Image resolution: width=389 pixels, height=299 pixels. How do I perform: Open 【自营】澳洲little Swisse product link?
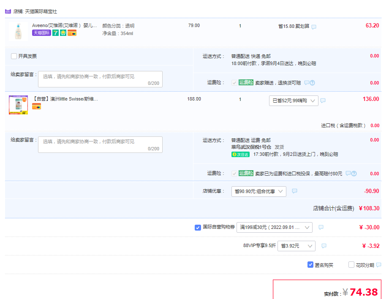65,99
